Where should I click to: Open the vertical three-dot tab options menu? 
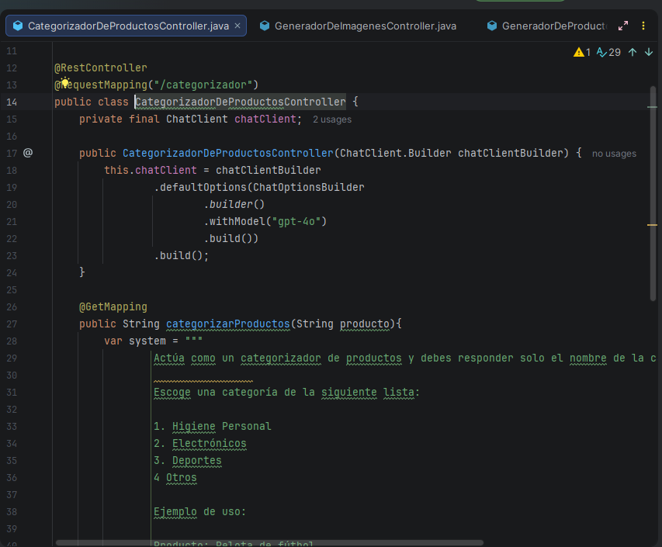tap(643, 26)
